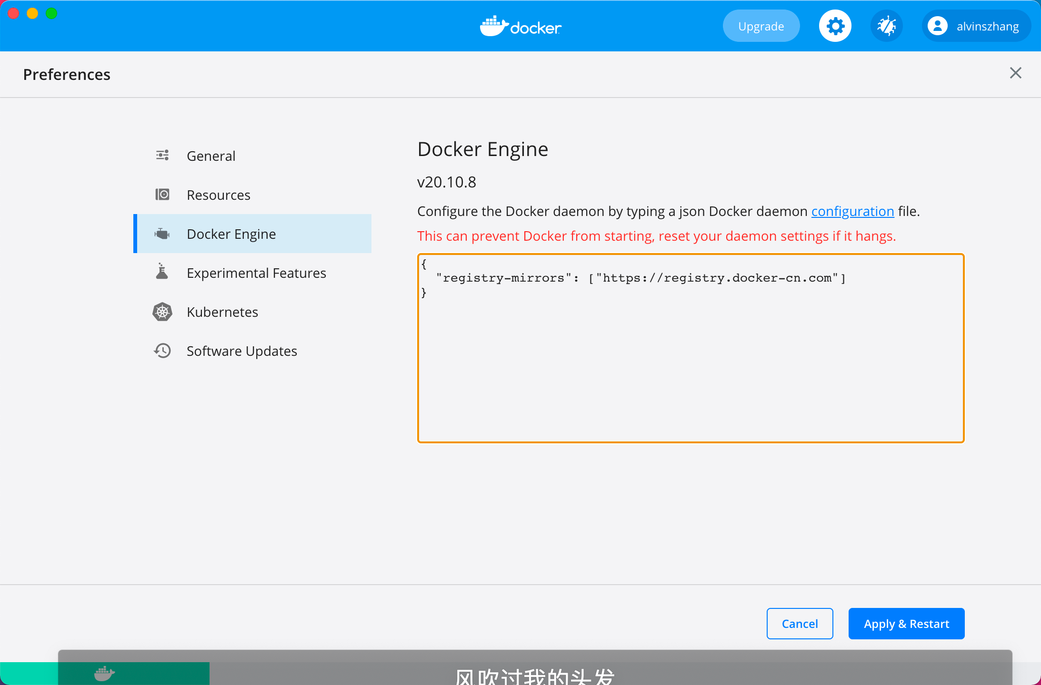Click the red close window button

click(13, 13)
